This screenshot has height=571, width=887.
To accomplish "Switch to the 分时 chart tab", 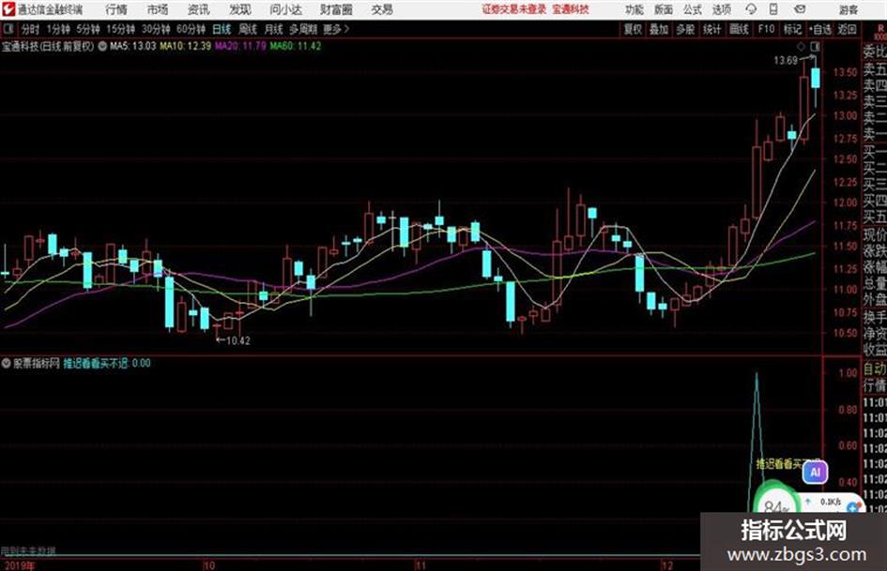I will (31, 29).
